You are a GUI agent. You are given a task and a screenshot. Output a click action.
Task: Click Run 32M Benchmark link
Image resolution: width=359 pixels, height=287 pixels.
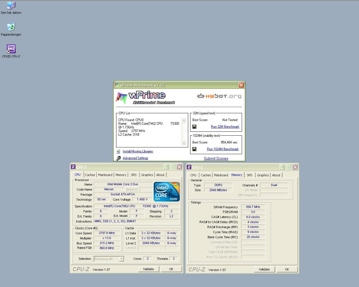[225, 127]
